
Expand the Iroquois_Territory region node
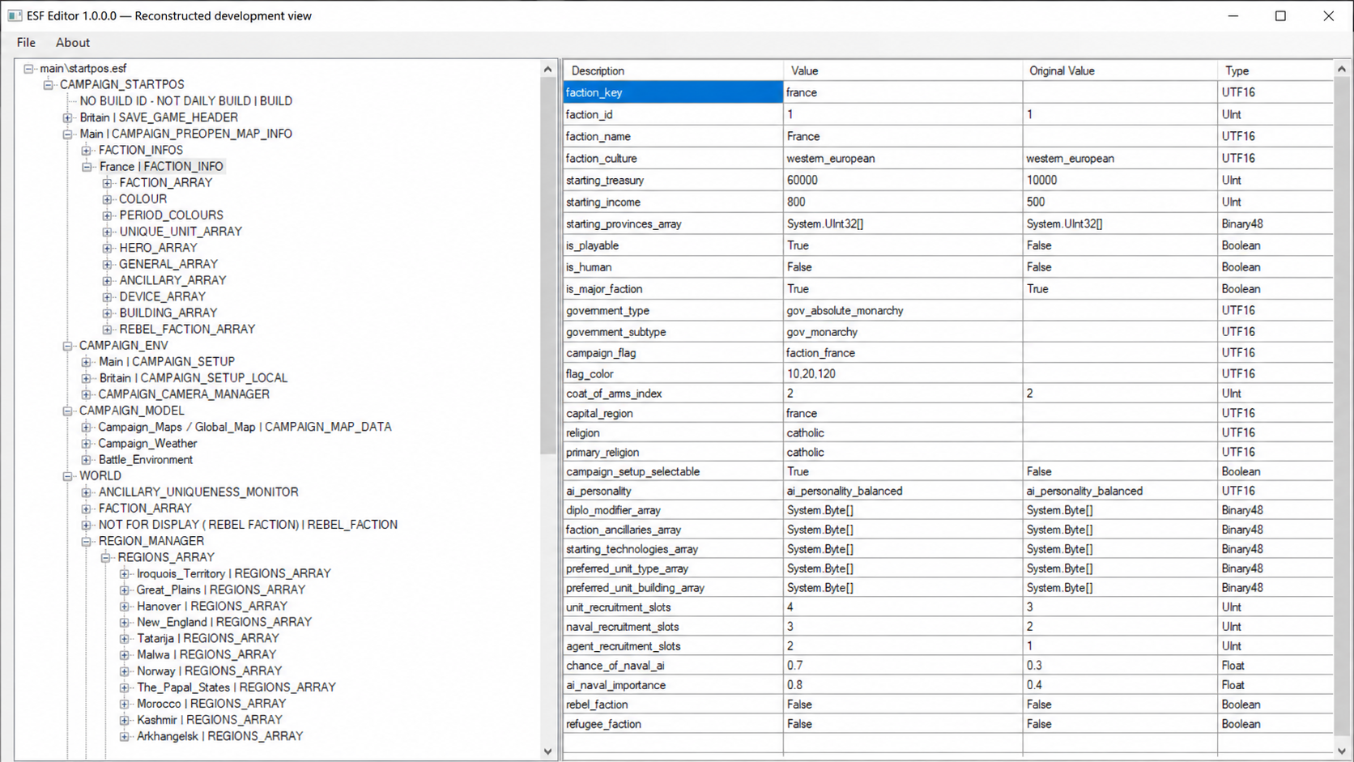(x=125, y=574)
